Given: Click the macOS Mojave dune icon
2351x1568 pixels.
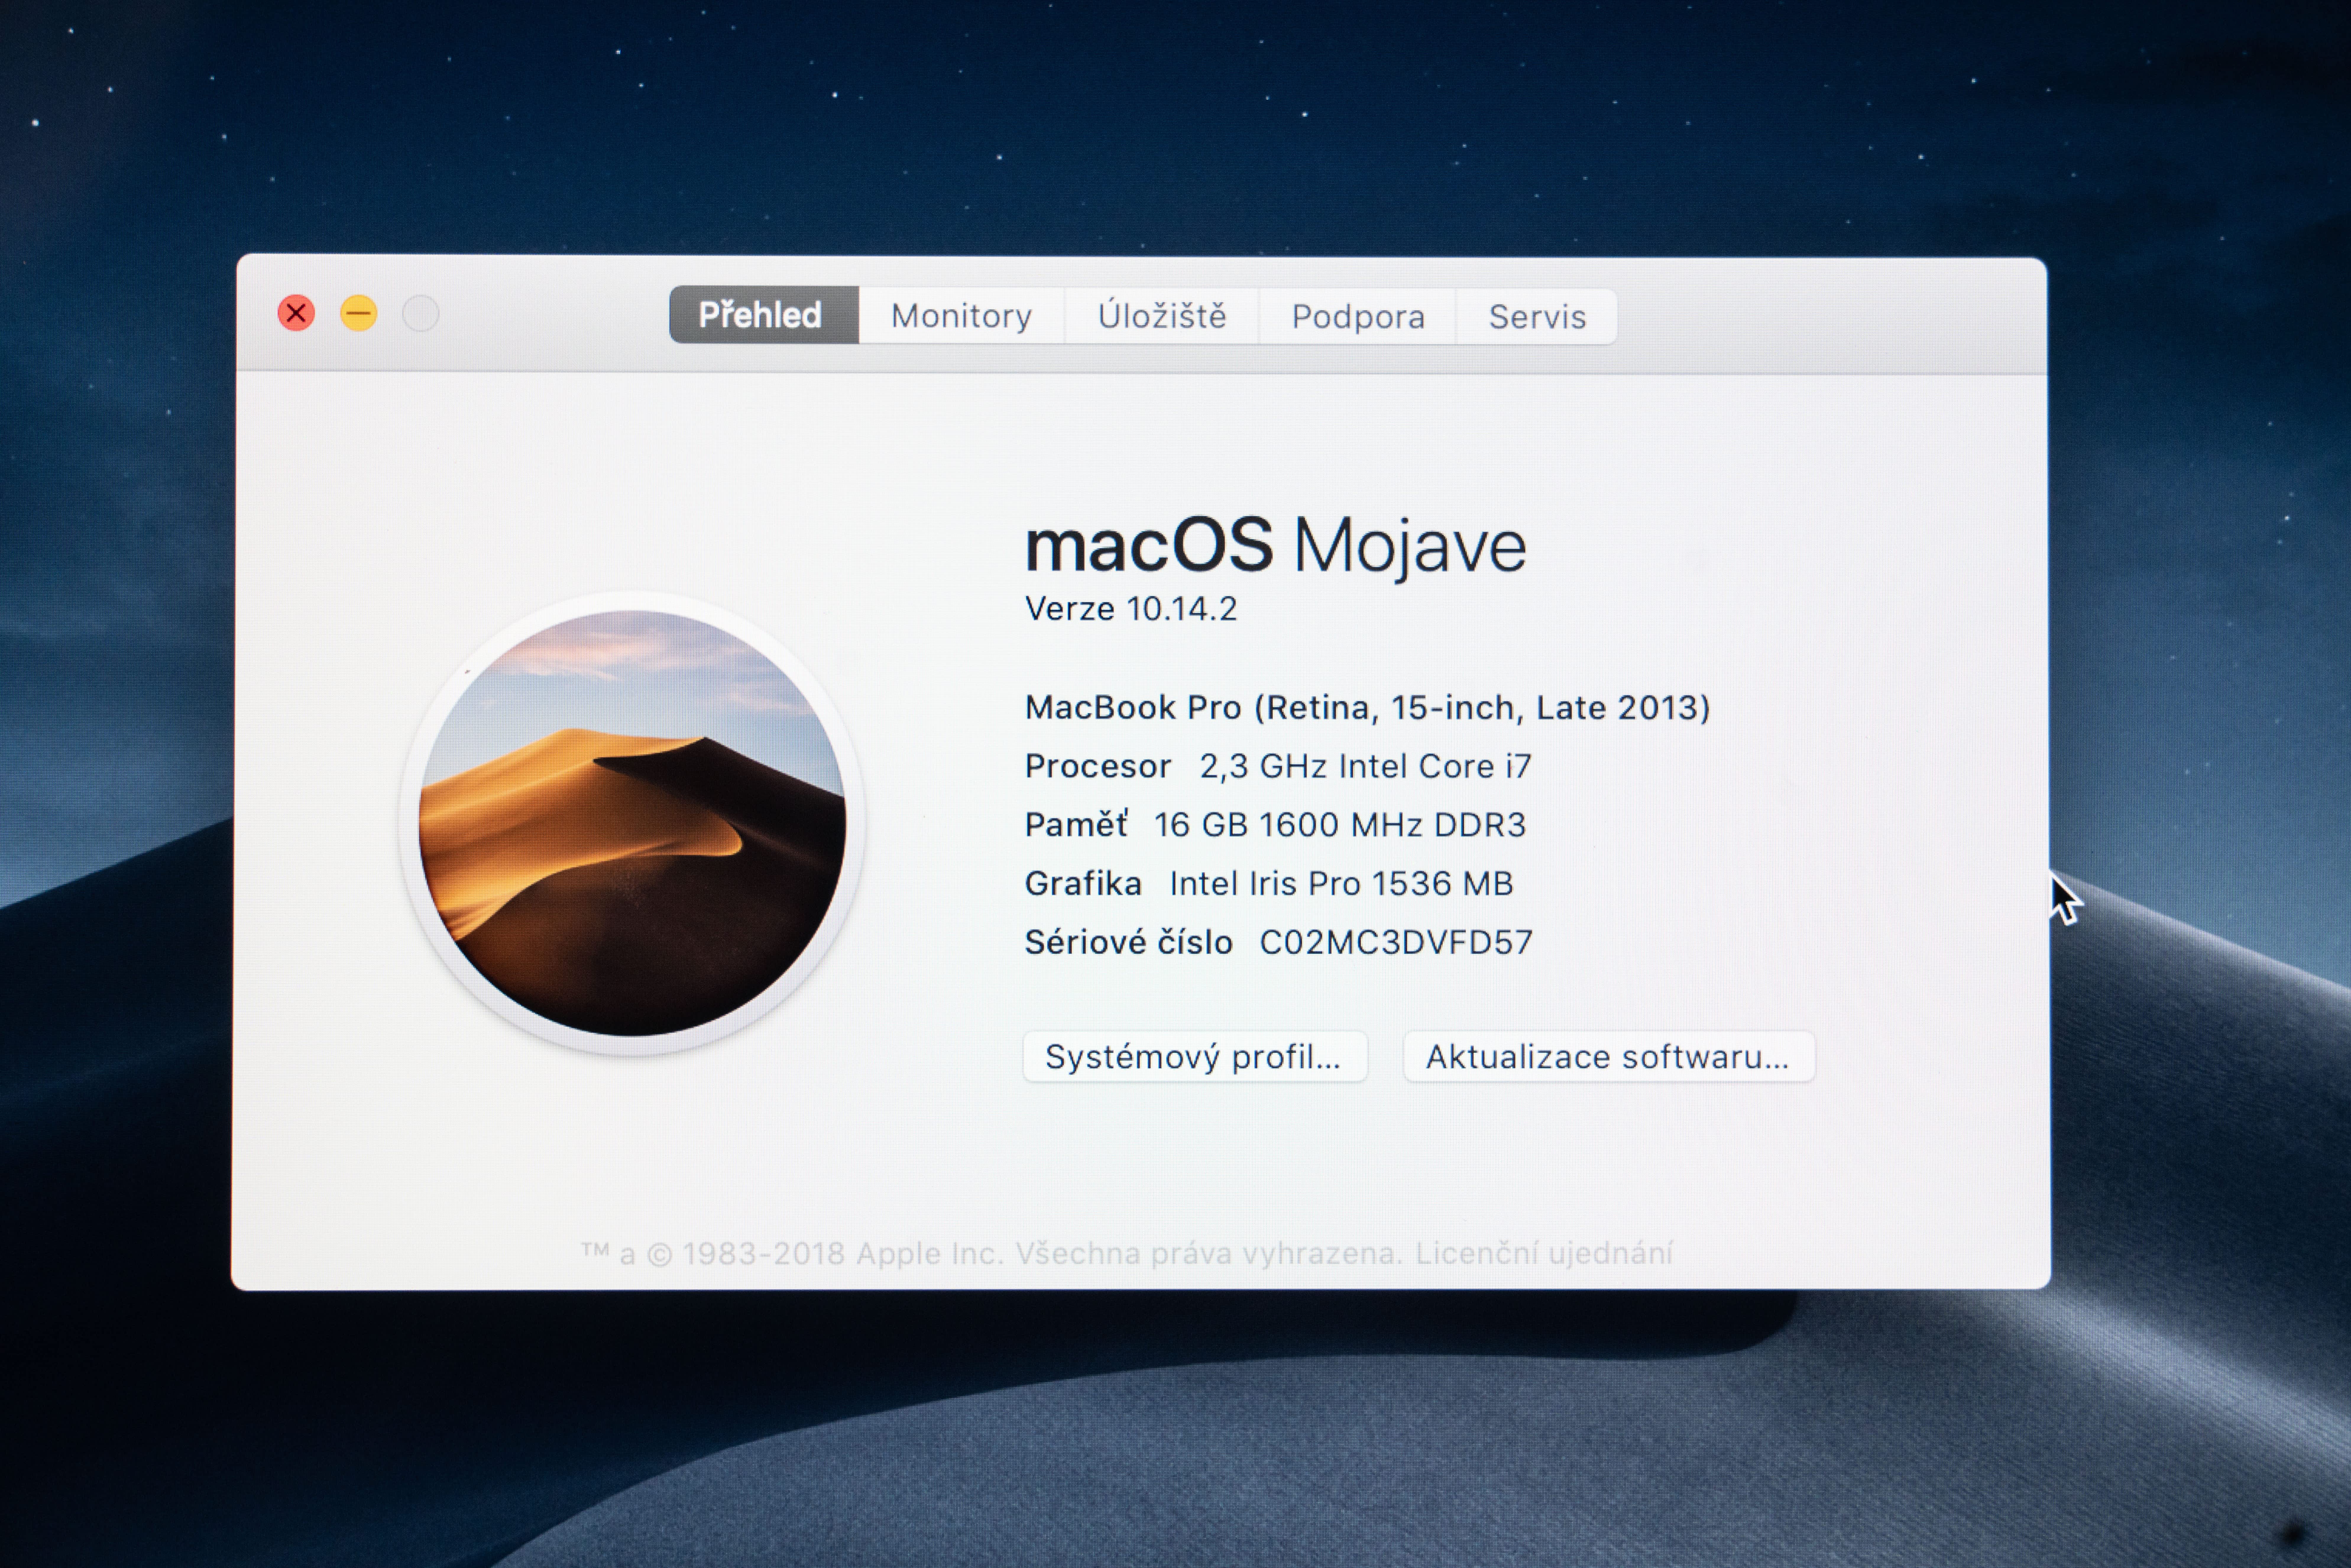Looking at the screenshot, I should tap(632, 823).
